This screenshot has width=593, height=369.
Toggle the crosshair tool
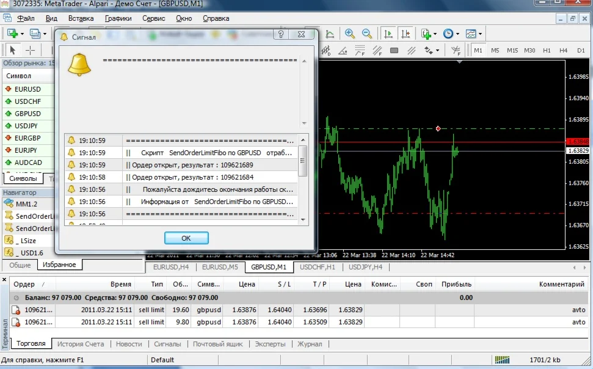point(30,50)
